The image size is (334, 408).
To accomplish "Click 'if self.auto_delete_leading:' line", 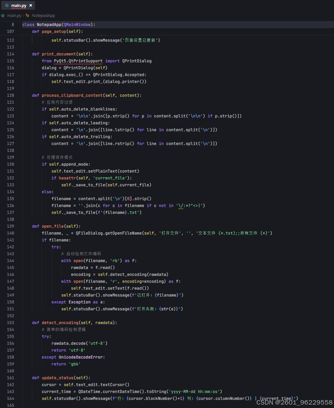I will pos(76,123).
